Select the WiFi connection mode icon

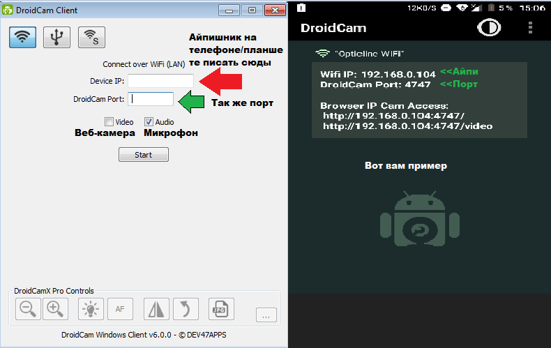click(x=22, y=37)
